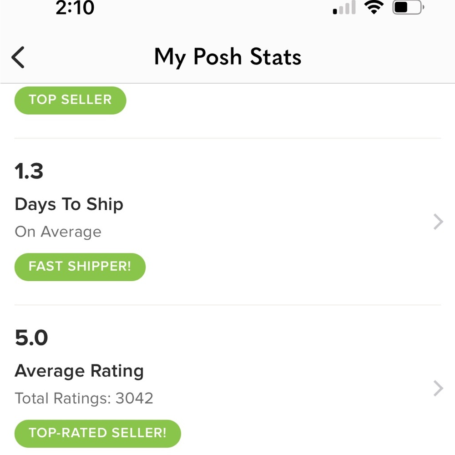Tap the battery status icon

408,7
